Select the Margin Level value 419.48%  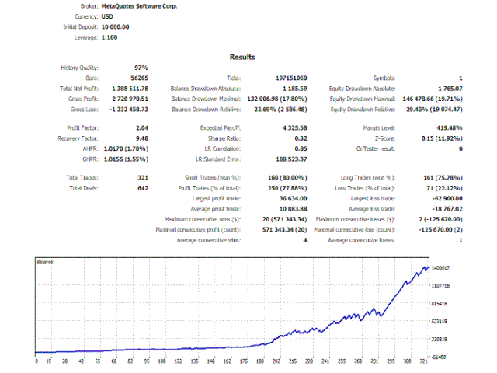(x=450, y=127)
